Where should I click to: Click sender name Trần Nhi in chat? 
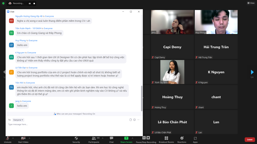pyautogui.click(x=19, y=83)
